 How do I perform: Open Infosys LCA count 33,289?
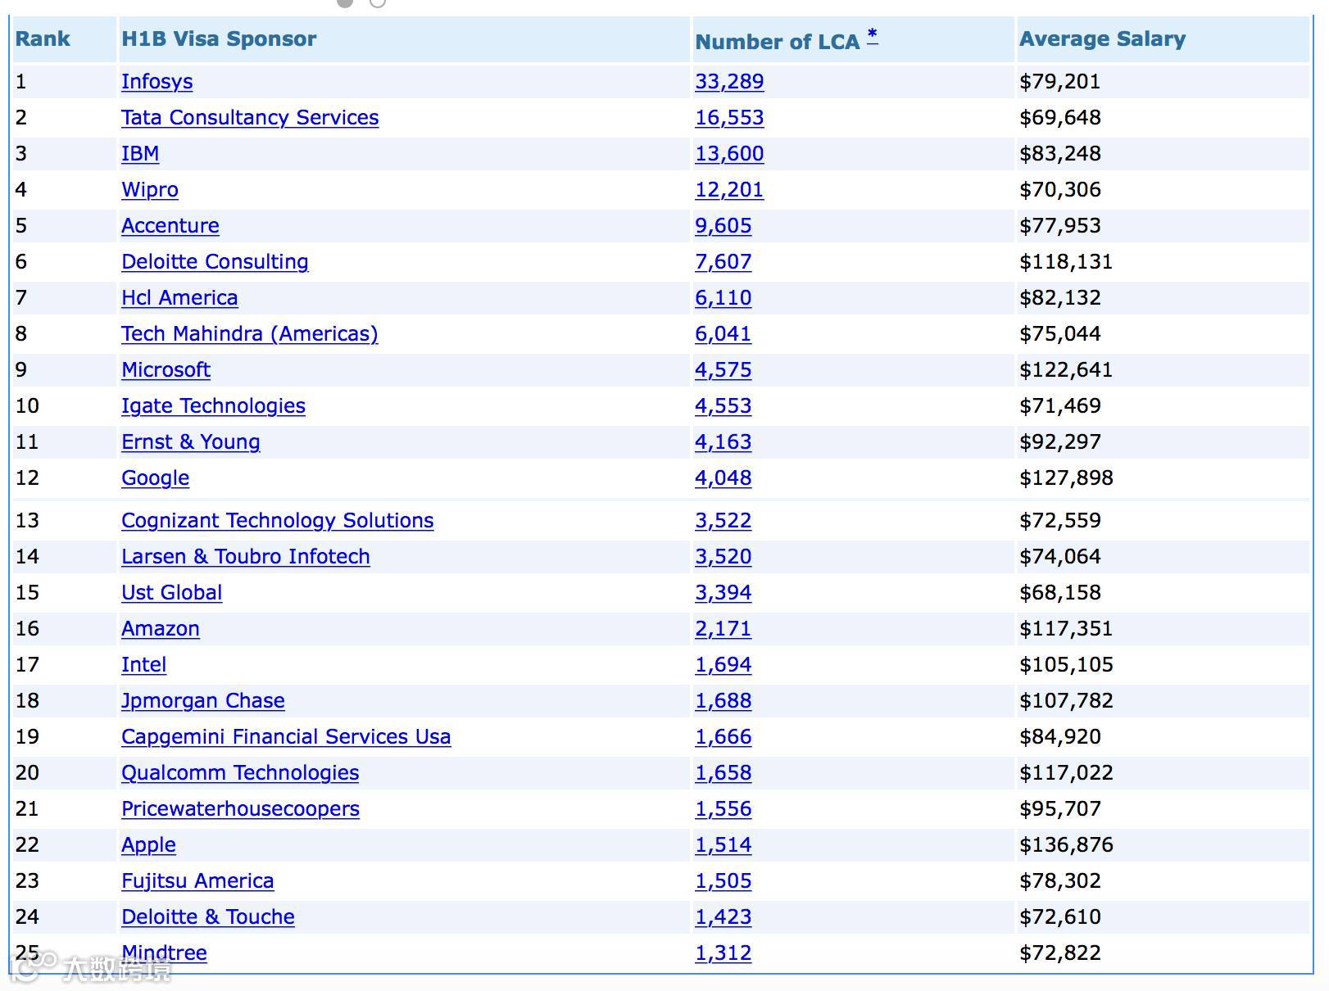click(x=729, y=82)
